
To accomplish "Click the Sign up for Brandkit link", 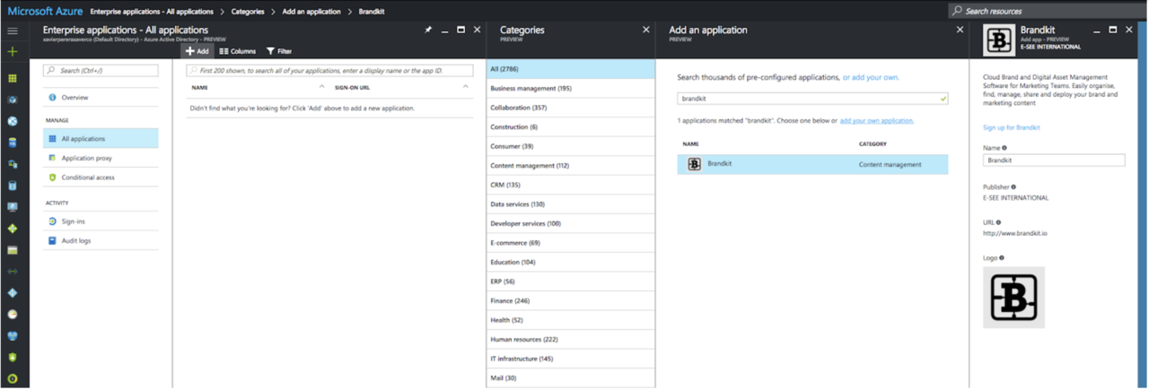I will click(1012, 127).
